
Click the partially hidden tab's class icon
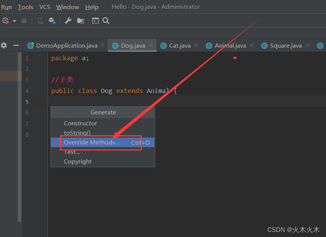(320, 46)
